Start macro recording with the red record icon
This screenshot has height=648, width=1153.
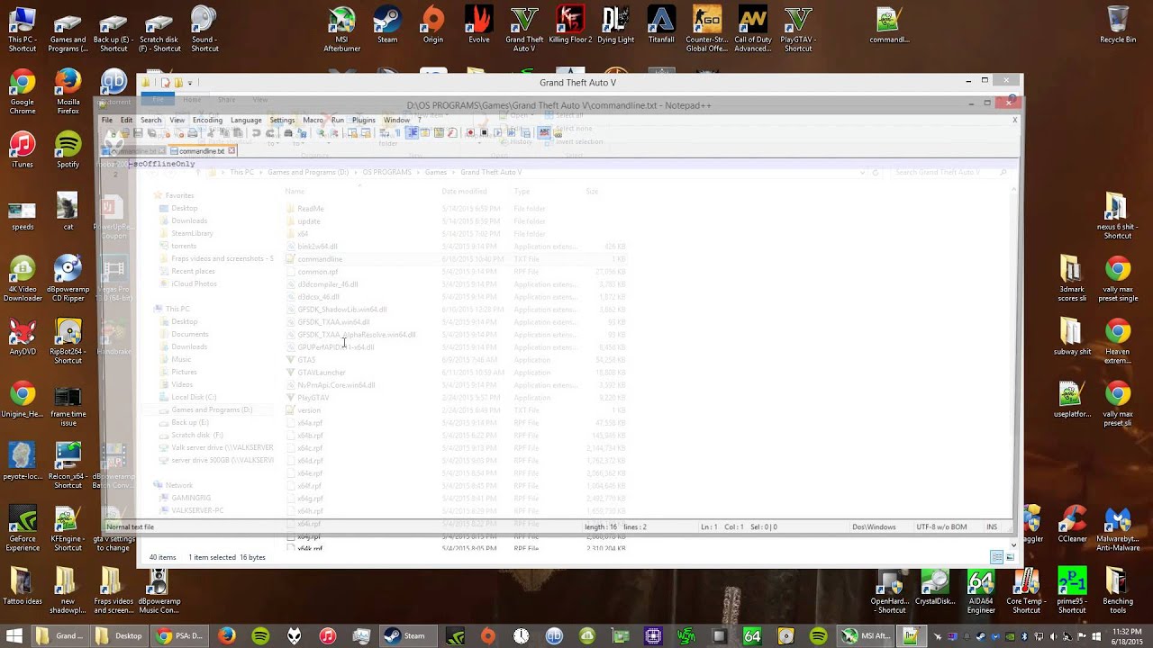point(470,133)
